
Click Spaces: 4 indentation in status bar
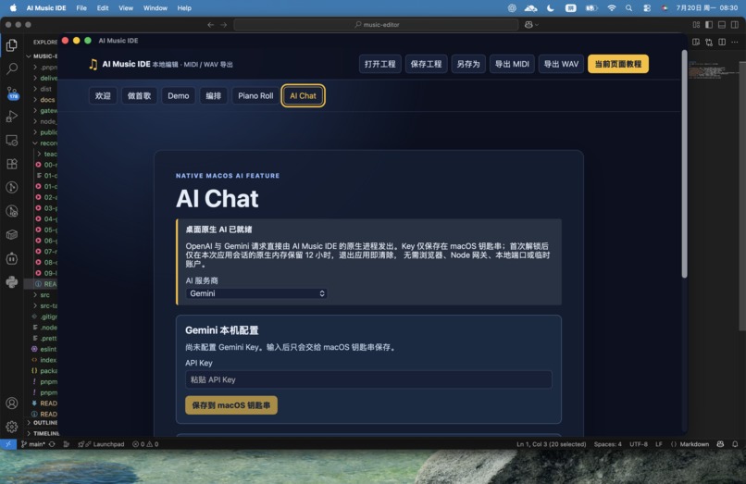607,444
